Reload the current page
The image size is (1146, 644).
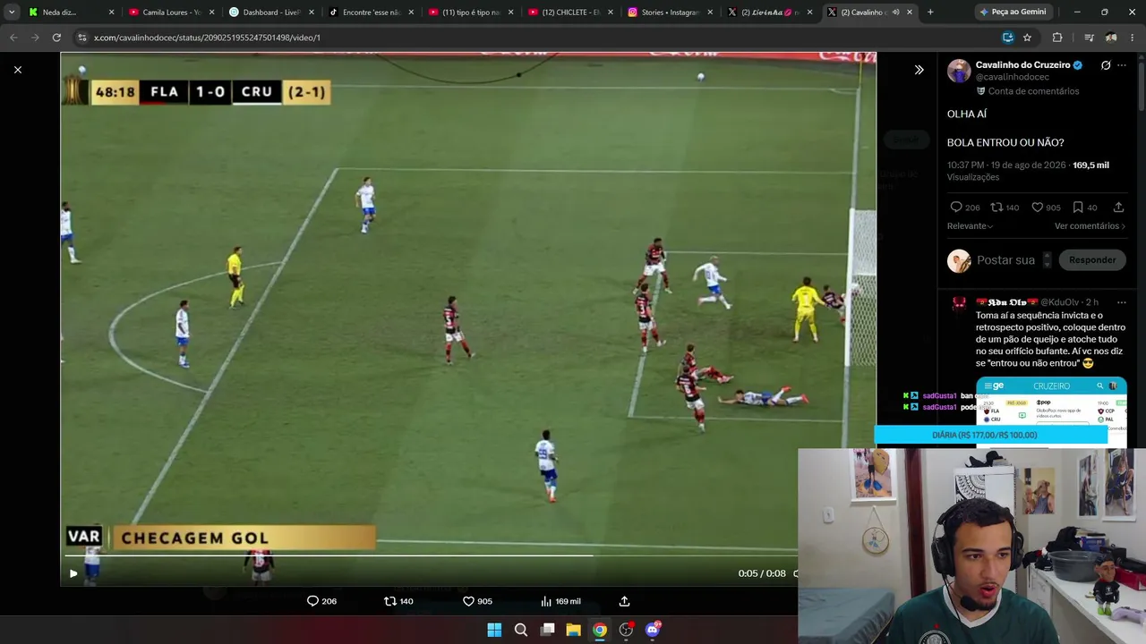[56, 38]
